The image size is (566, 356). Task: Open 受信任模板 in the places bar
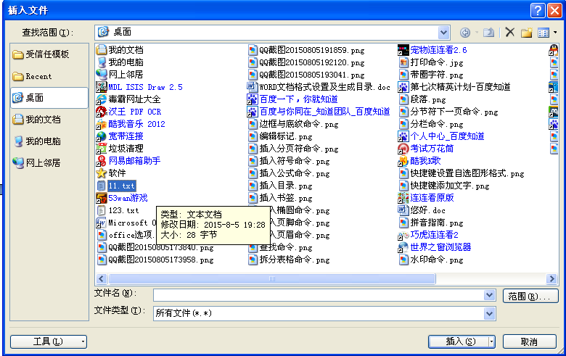click(x=49, y=54)
